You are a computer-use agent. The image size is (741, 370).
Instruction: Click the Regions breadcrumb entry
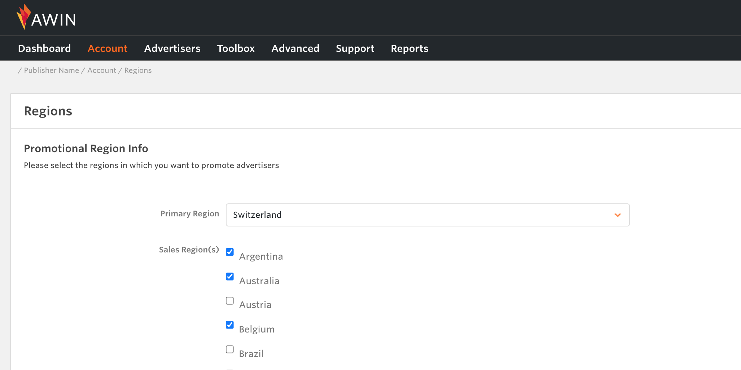click(138, 70)
